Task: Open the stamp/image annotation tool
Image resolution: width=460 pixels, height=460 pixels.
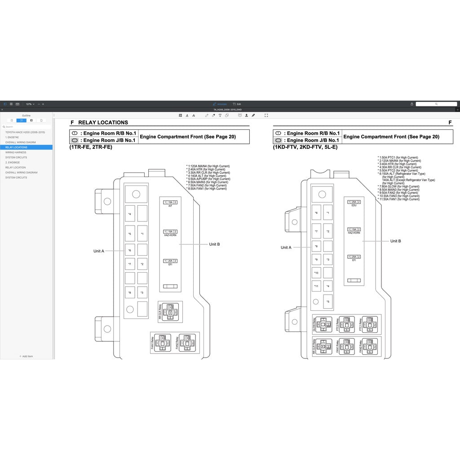Action: tap(246, 115)
